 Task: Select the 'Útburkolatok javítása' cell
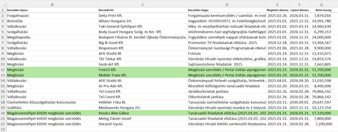pos(227,97)
